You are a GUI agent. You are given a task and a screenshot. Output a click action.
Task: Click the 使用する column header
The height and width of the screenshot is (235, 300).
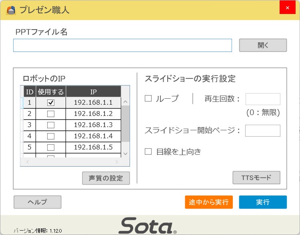[51, 92]
